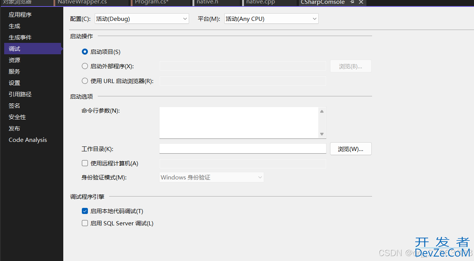Image resolution: width=474 pixels, height=261 pixels.
Task: Uncheck 启用本地代码调试(T)
Action: click(x=85, y=211)
